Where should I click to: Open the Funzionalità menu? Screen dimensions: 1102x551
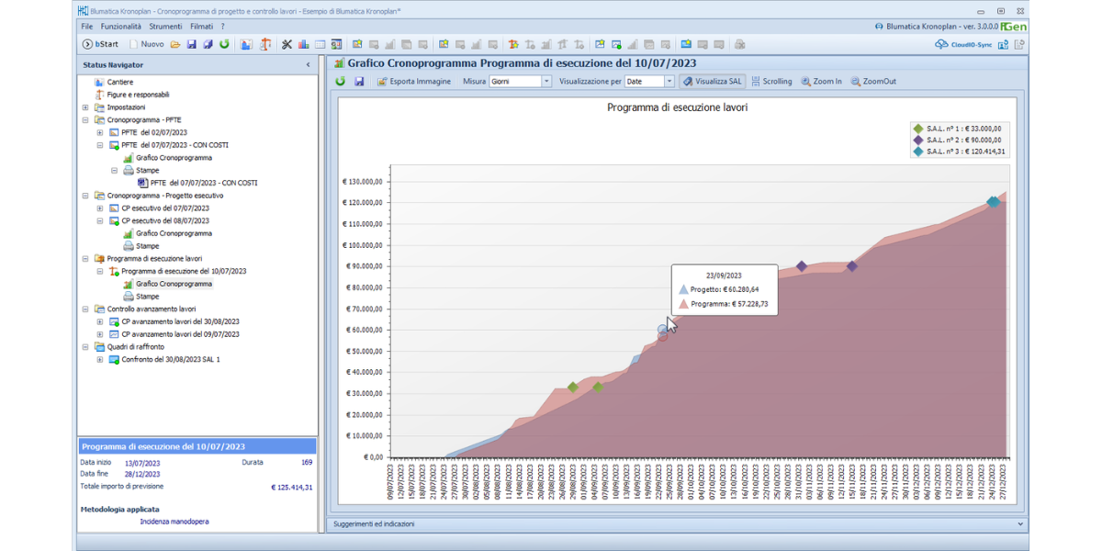[120, 27]
